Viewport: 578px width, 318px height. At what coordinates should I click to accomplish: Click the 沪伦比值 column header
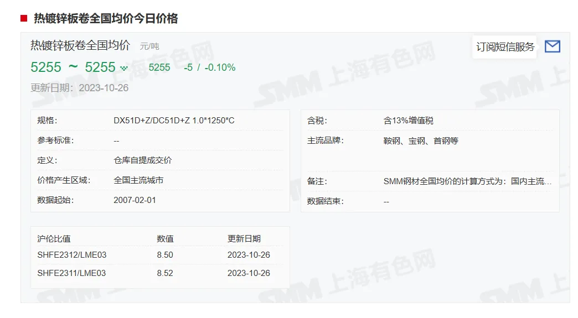point(54,239)
